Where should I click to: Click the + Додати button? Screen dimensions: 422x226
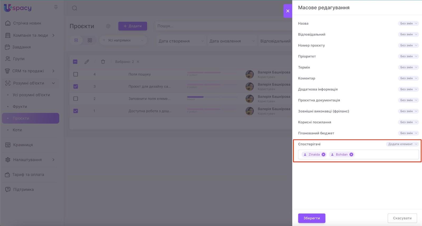point(133,26)
